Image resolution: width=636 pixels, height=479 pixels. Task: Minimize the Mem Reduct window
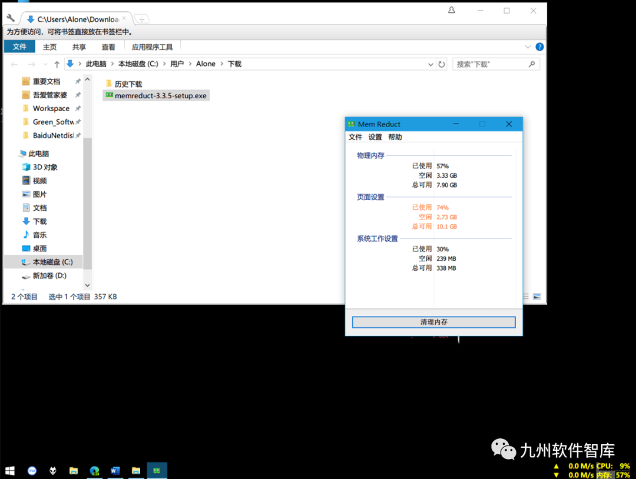point(456,124)
